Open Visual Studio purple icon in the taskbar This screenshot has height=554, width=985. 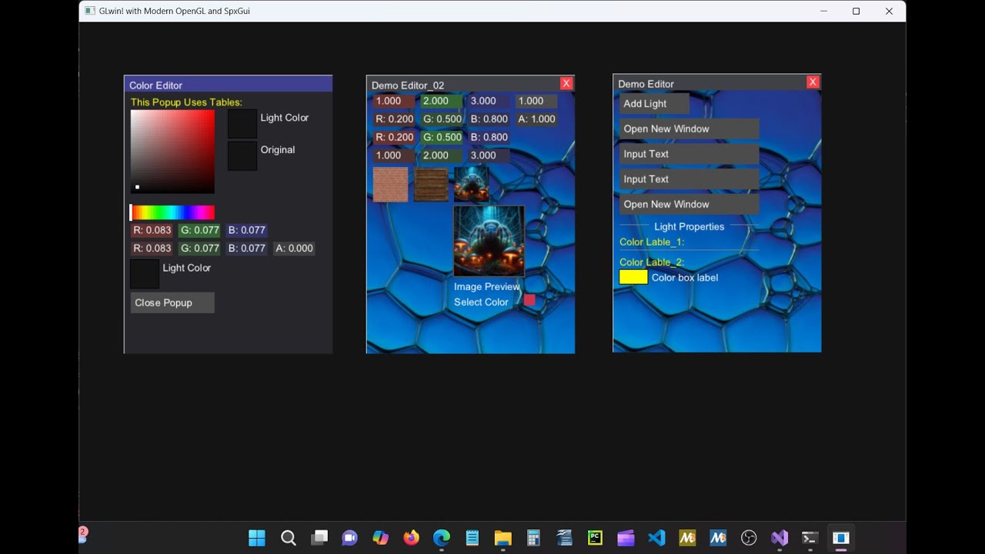[780, 538]
